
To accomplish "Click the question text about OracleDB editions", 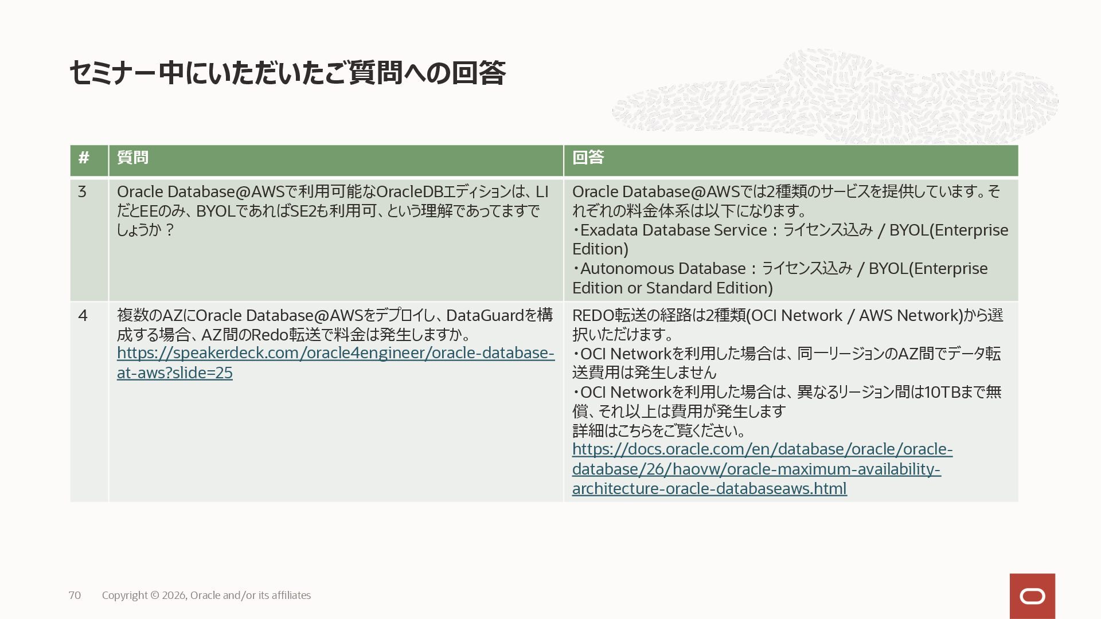I will click(x=331, y=210).
